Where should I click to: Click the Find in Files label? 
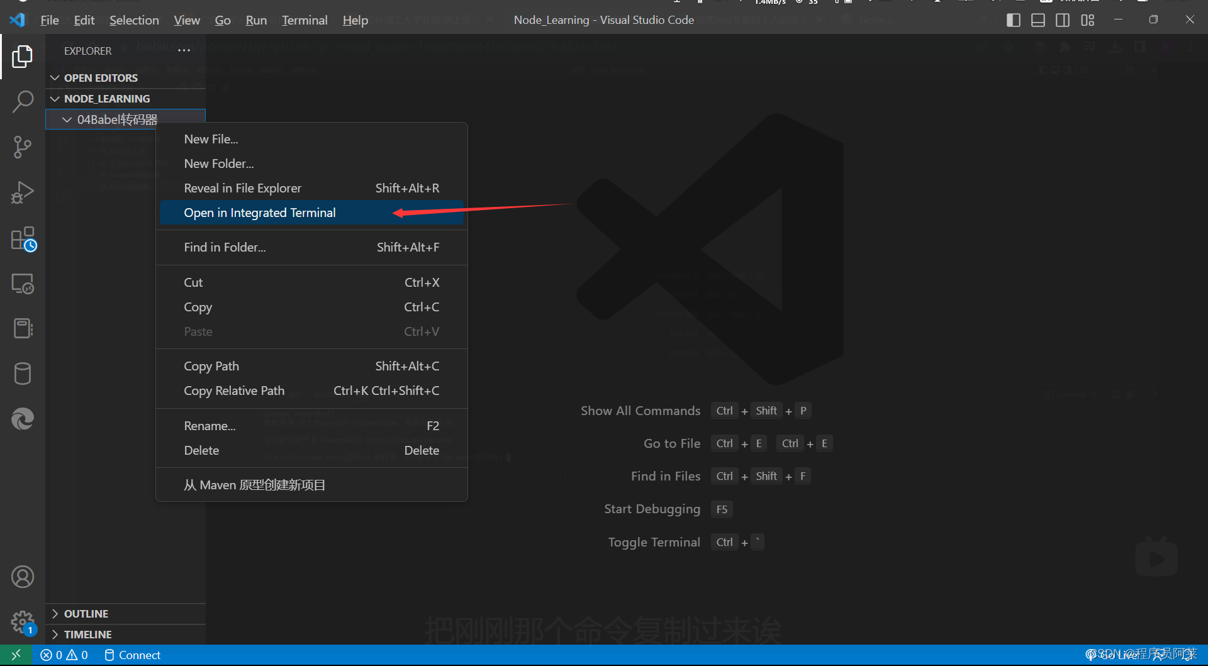coord(666,476)
